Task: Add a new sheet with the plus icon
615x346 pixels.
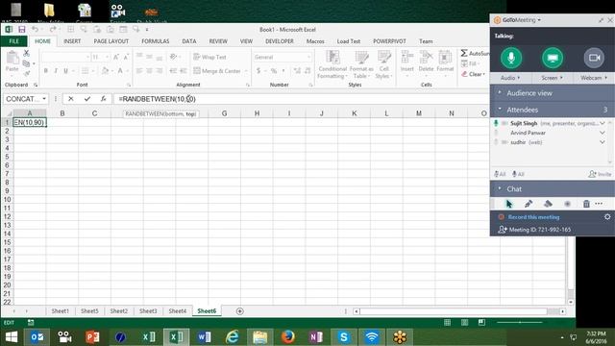Action: point(240,311)
